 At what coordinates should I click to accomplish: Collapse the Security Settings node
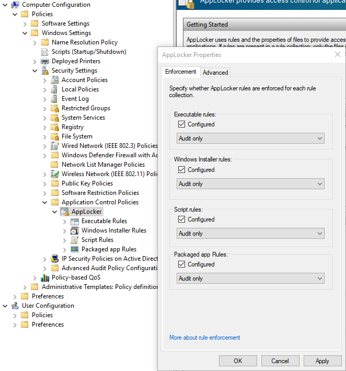pyautogui.click(x=35, y=71)
